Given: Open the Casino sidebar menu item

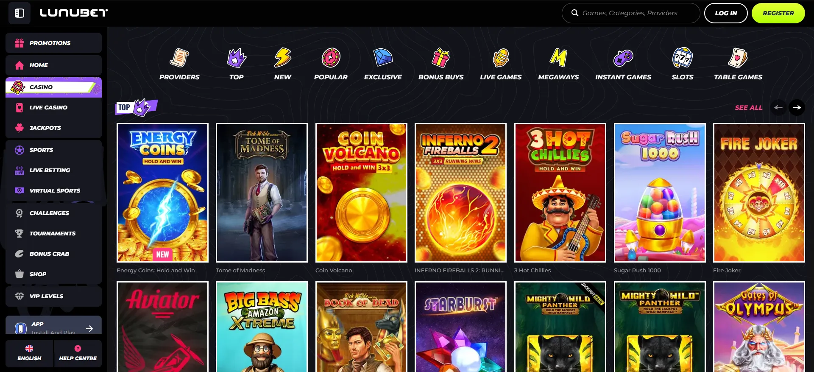Looking at the screenshot, I should pyautogui.click(x=53, y=87).
